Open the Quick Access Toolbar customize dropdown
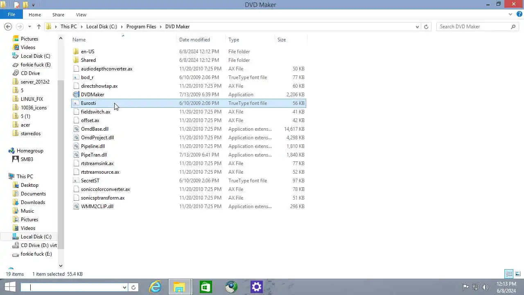 pos(33,5)
